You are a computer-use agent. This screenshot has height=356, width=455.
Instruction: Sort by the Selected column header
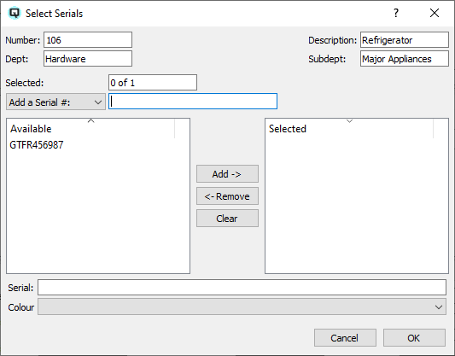pos(349,128)
